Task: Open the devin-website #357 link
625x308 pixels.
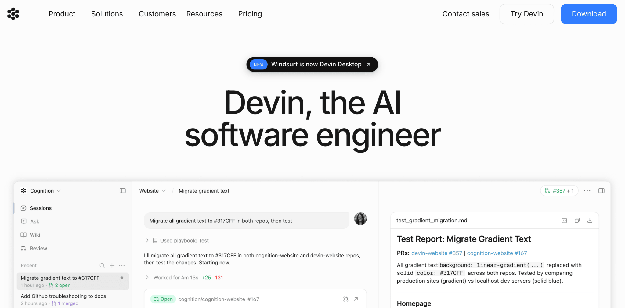Action: coord(437,253)
